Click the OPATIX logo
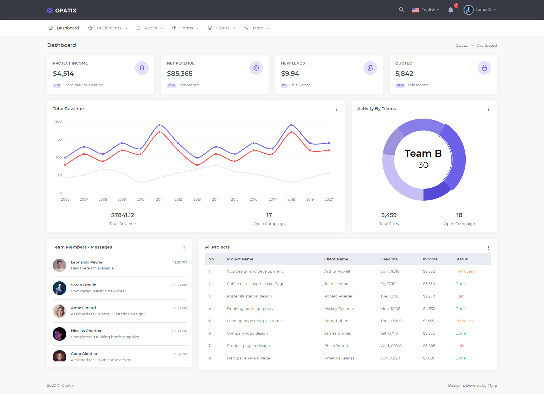 click(x=62, y=10)
